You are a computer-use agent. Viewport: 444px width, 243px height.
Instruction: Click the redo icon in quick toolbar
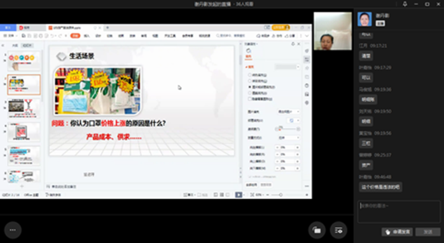click(x=60, y=36)
